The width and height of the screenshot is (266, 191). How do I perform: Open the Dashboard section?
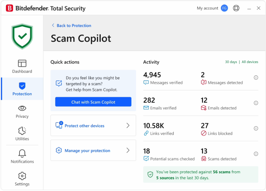(x=22, y=66)
